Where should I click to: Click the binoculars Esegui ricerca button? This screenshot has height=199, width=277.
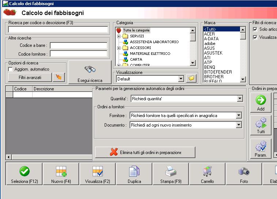(90, 72)
